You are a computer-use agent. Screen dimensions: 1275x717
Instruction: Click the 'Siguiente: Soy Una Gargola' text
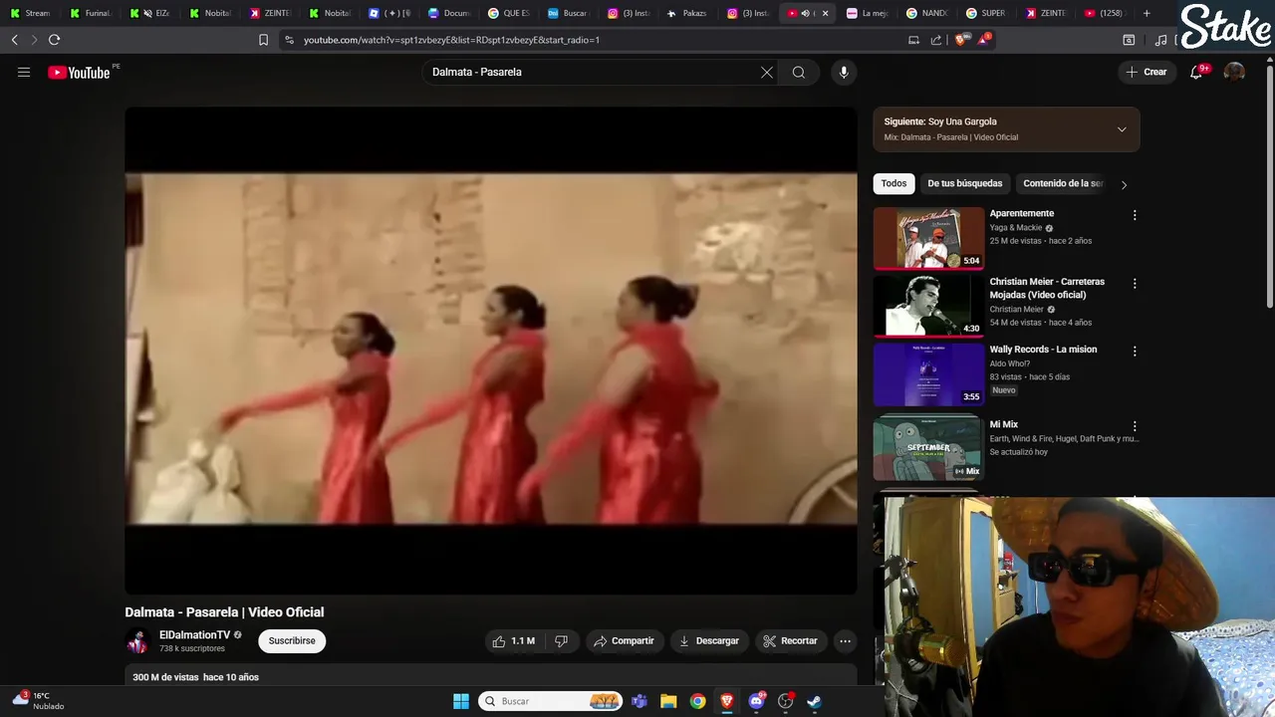coord(940,121)
